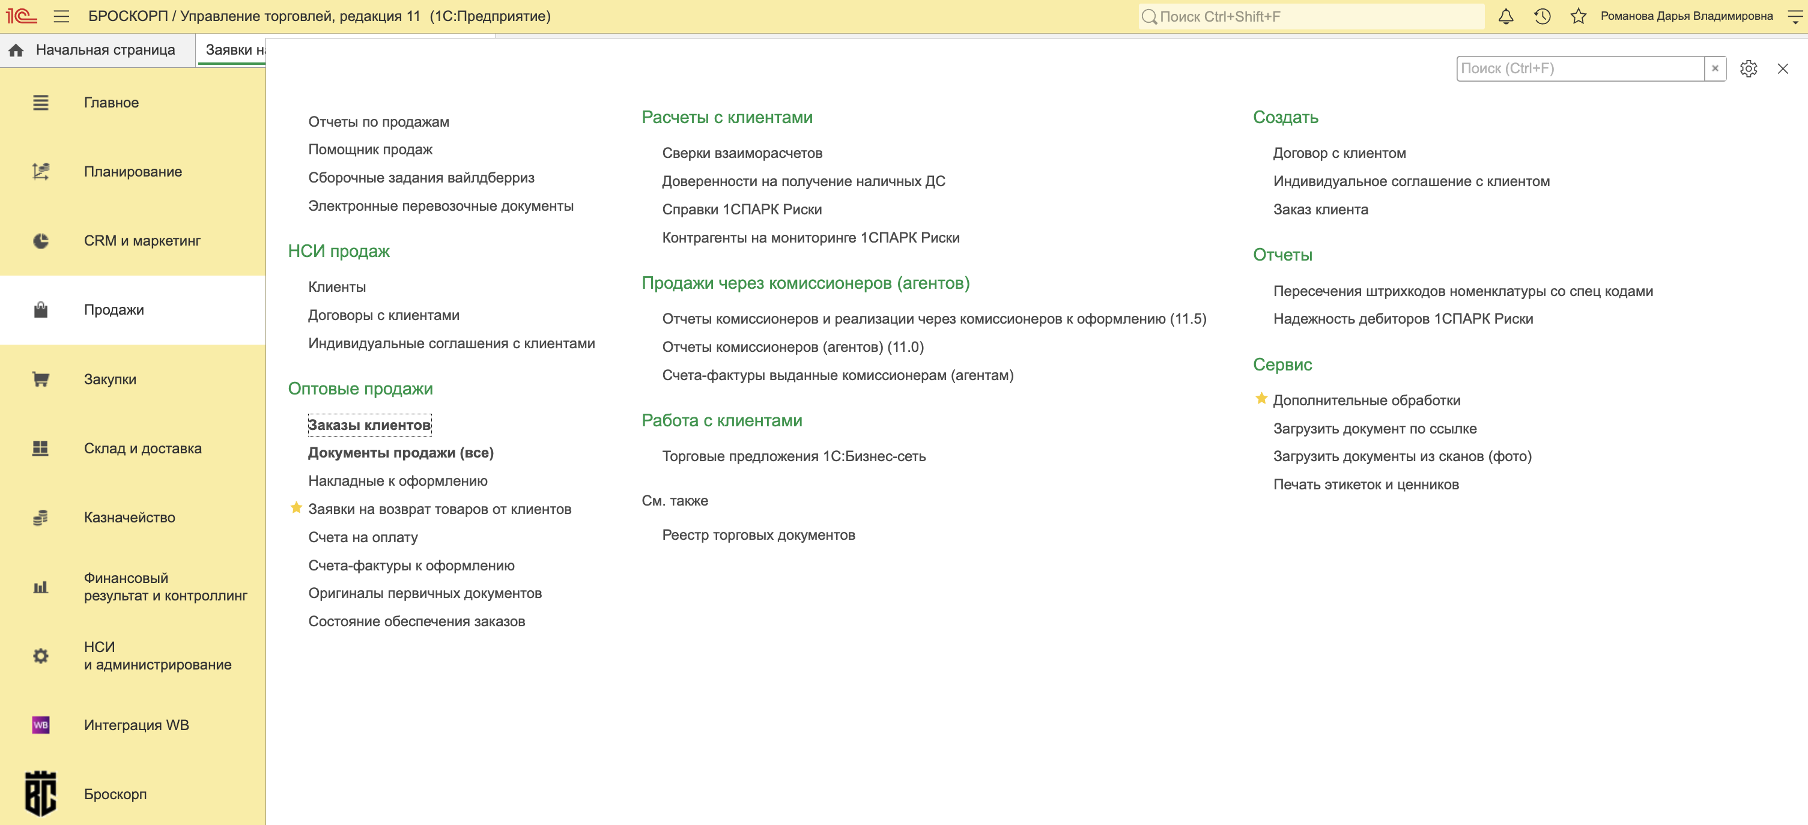Open favorites star in top bar
Screen dimensions: 1808x825
[1579, 16]
